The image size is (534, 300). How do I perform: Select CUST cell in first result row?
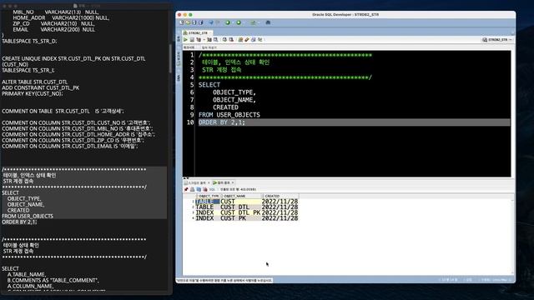(x=240, y=202)
